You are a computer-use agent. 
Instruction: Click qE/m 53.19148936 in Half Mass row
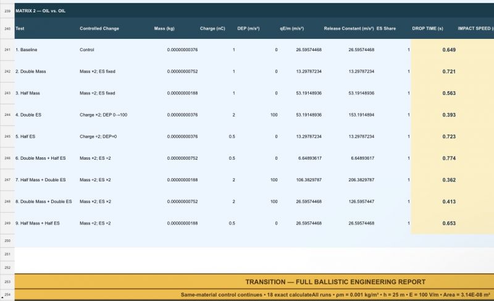(309, 93)
